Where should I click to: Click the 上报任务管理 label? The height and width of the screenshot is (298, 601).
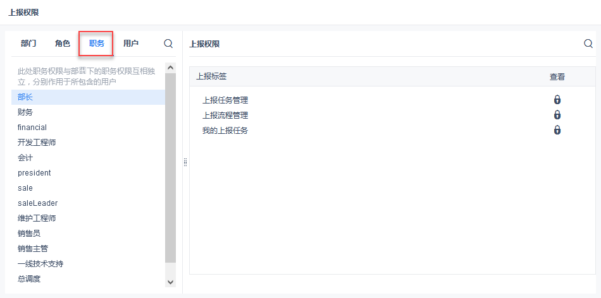pyautogui.click(x=225, y=100)
